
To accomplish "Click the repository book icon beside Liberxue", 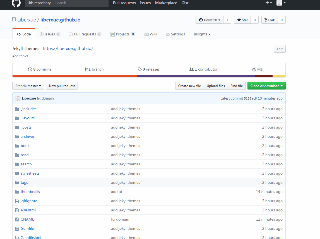I will [x=14, y=20].
